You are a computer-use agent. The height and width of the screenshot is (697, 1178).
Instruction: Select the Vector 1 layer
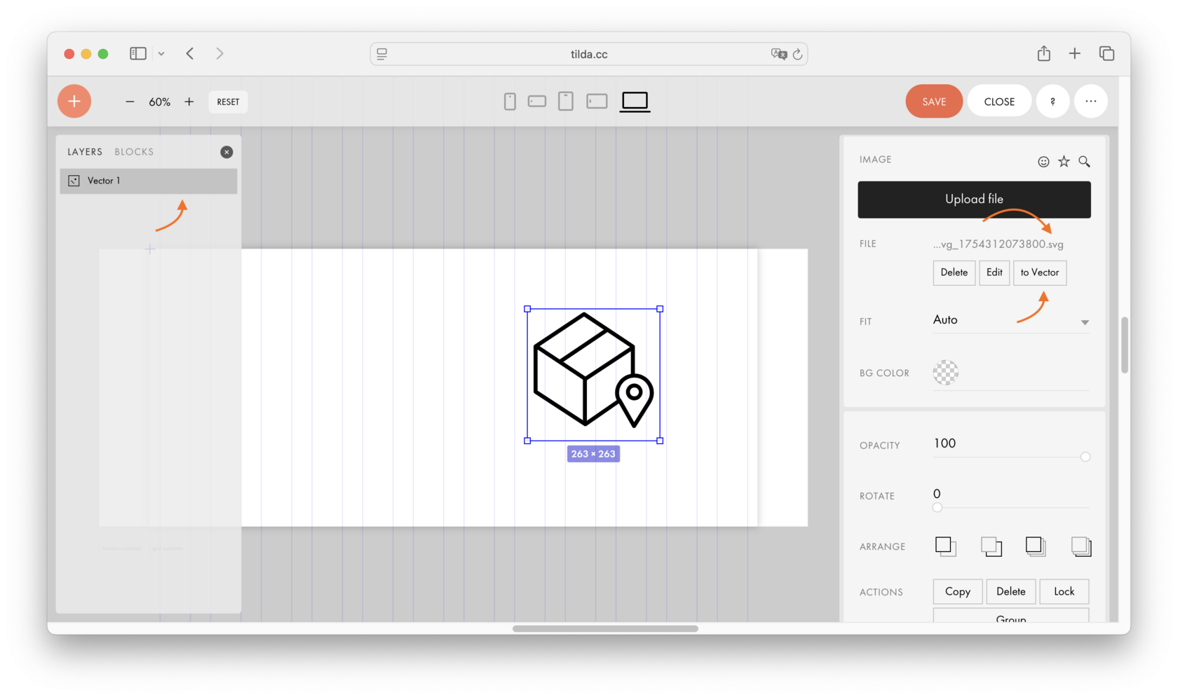(x=149, y=181)
